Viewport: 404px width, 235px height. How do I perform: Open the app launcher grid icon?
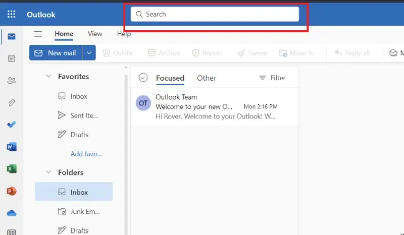(11, 14)
